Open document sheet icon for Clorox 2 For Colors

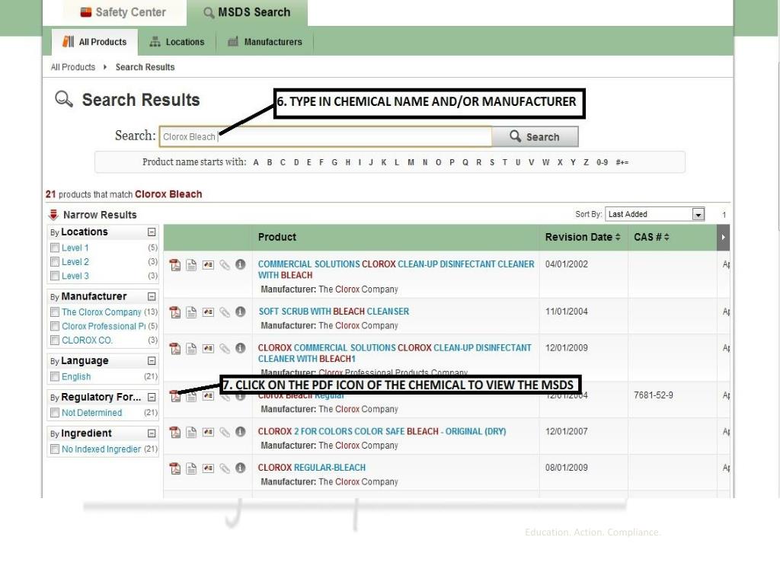191,432
